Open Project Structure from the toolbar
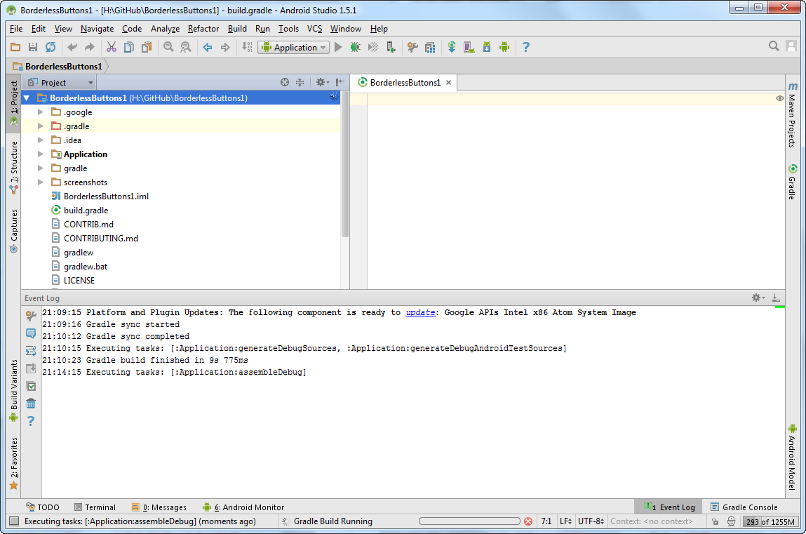 [x=430, y=47]
